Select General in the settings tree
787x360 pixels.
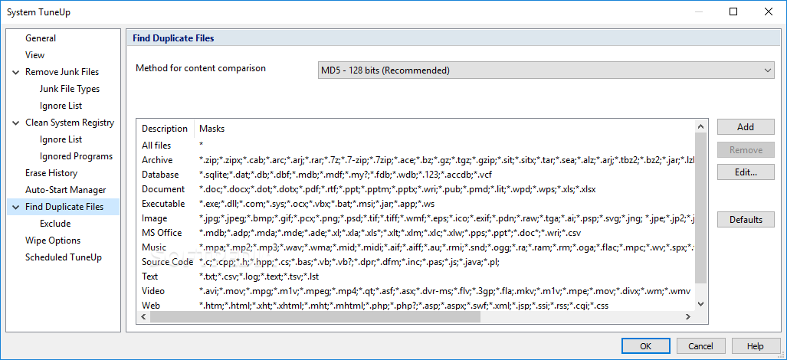(x=41, y=38)
